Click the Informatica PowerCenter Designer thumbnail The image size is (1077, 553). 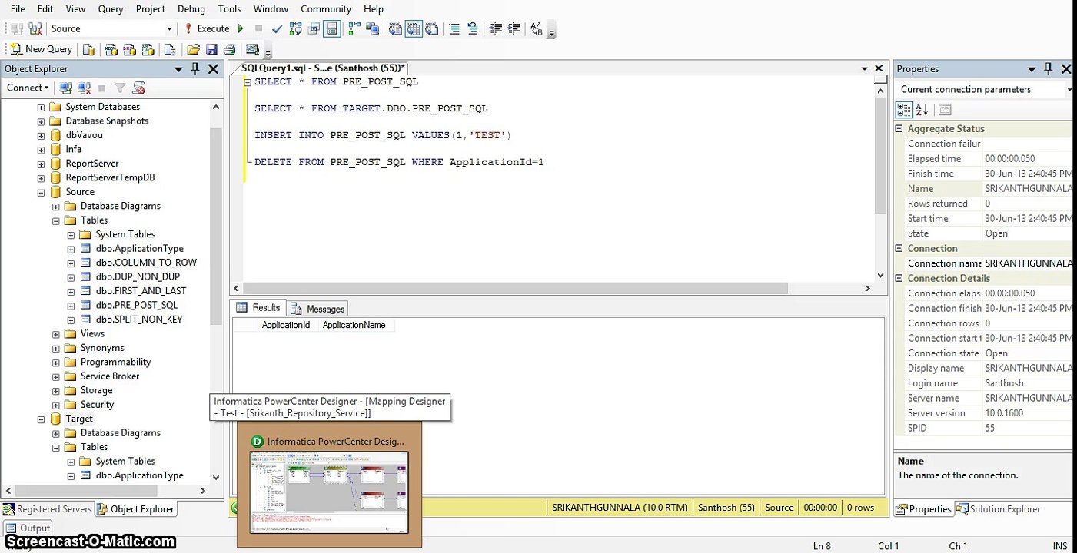click(329, 492)
